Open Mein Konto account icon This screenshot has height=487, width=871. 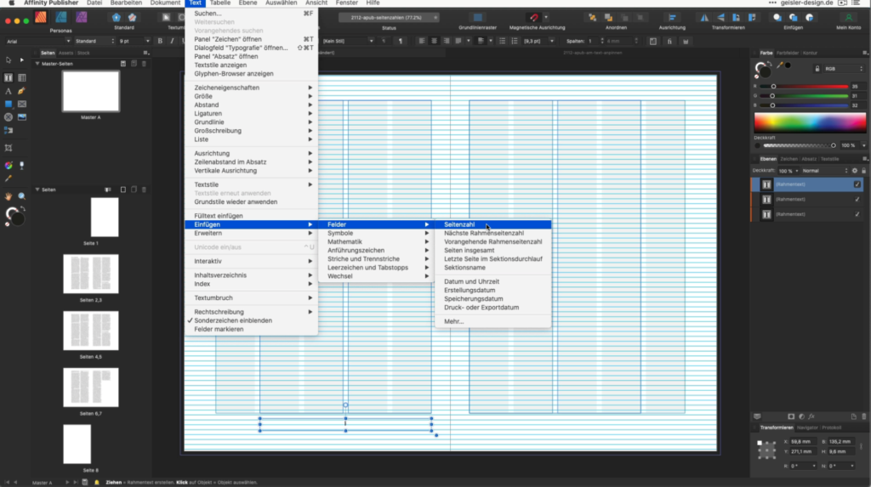pyautogui.click(x=848, y=17)
